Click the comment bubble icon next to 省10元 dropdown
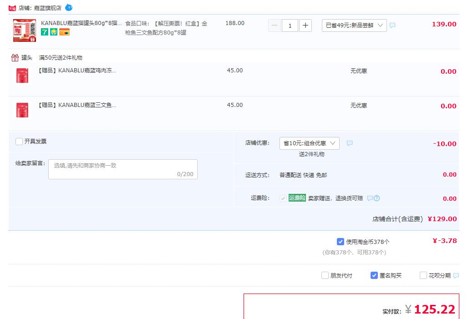 pos(350,143)
